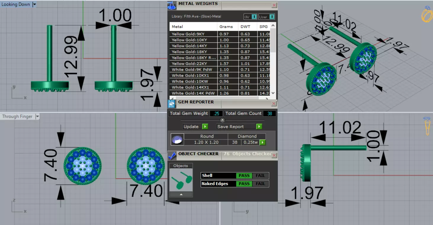433x225 pixels.
Task: Click the green arrow next to 0.25tw
Action: coord(262,142)
